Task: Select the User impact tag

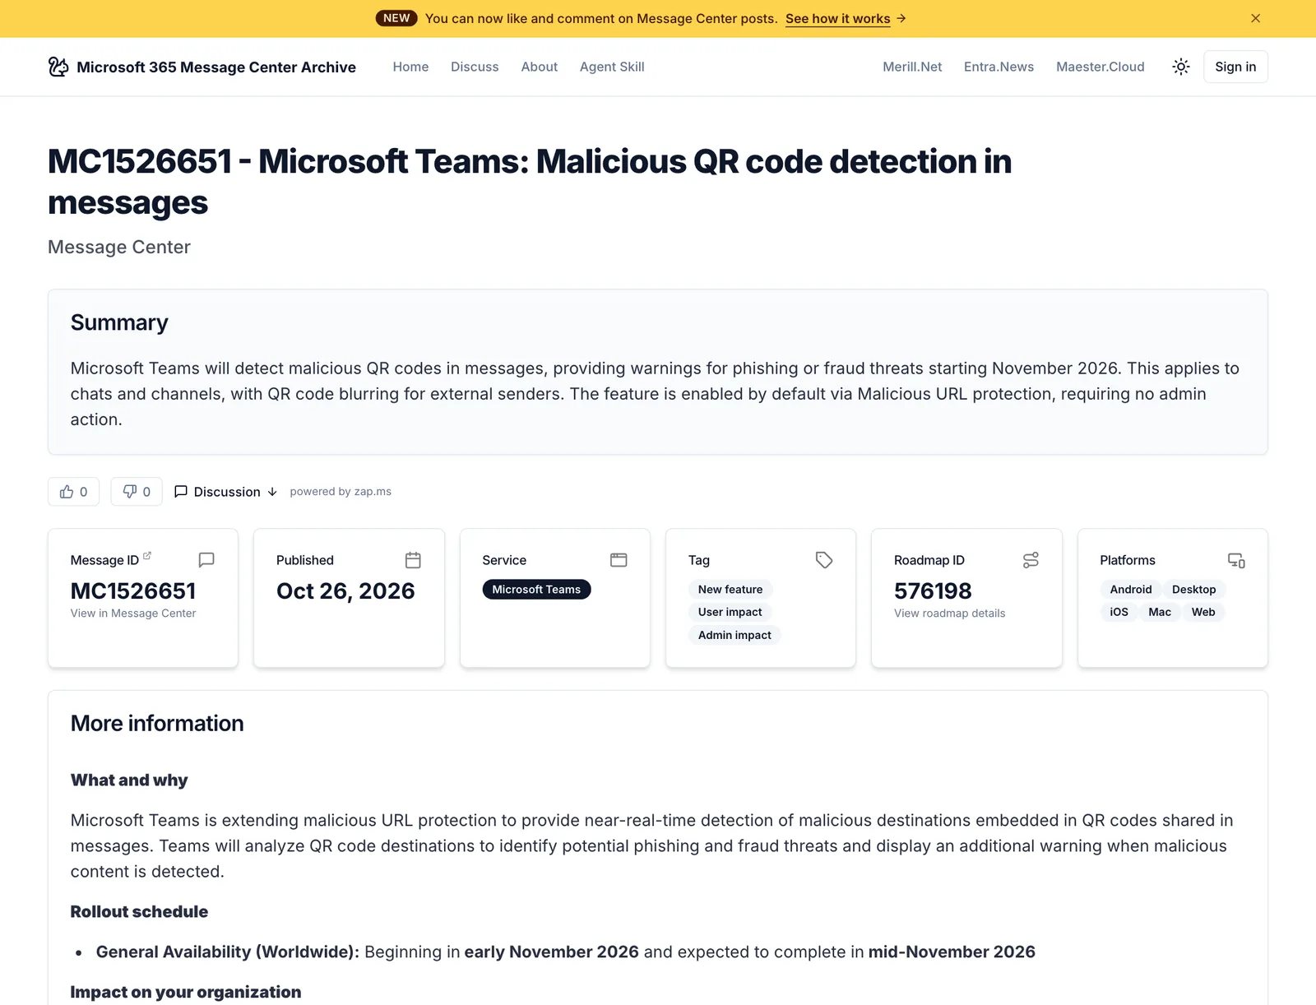Action: (730, 612)
